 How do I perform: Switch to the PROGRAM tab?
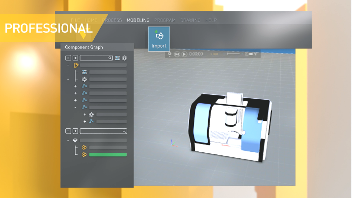coord(165,20)
